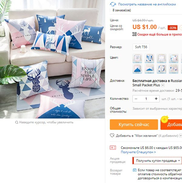182x183 pixels.
Task: Click the heart icon for "Мои желания"
Action: click(112, 135)
